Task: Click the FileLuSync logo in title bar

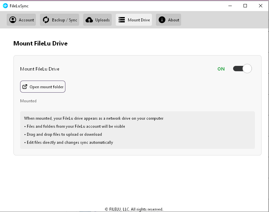Action: (5, 6)
